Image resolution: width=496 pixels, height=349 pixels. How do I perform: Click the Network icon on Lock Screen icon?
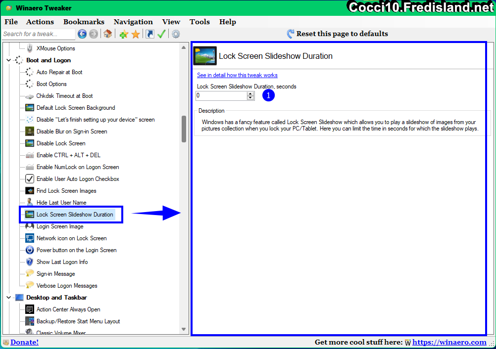pos(29,238)
